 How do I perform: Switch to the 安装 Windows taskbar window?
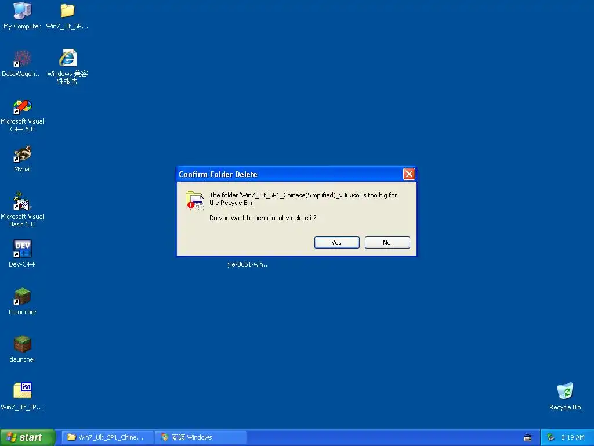click(201, 437)
